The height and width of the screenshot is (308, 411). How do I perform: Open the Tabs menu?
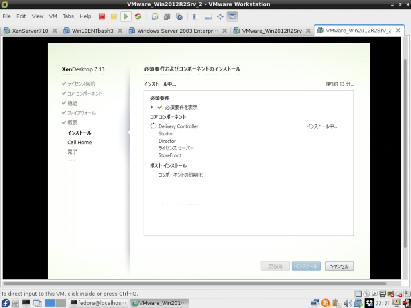pyautogui.click(x=68, y=16)
